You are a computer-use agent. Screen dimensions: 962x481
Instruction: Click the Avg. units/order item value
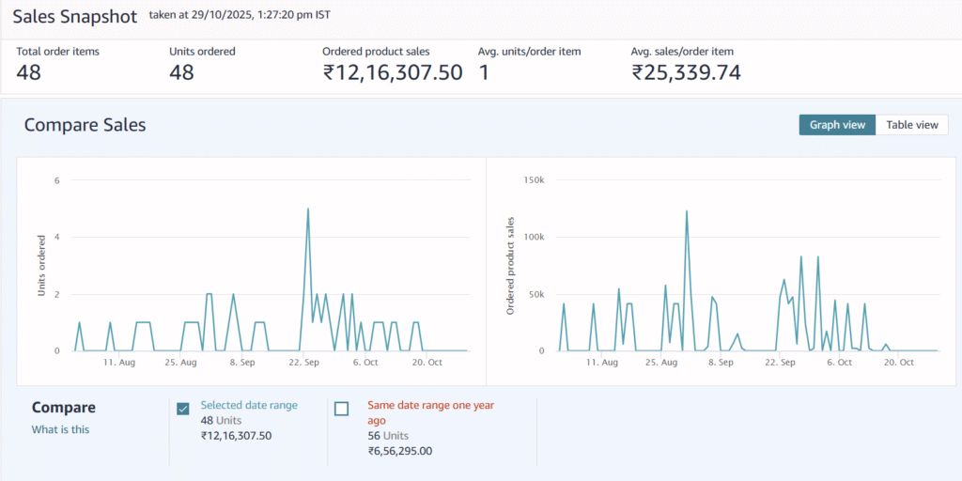click(x=484, y=72)
